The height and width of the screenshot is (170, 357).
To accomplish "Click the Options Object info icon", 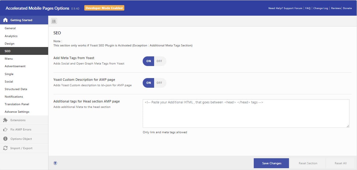I will (5, 139).
